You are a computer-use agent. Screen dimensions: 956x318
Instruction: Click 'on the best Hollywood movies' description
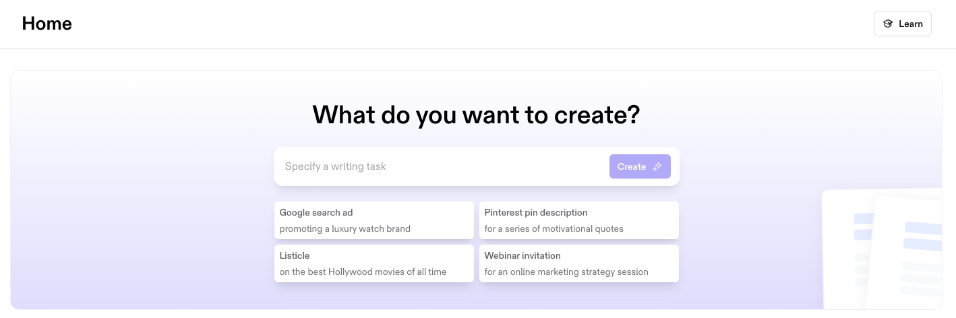[x=363, y=272]
